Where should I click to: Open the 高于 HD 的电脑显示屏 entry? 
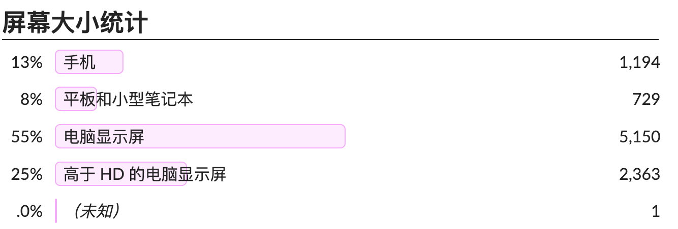pos(145,174)
